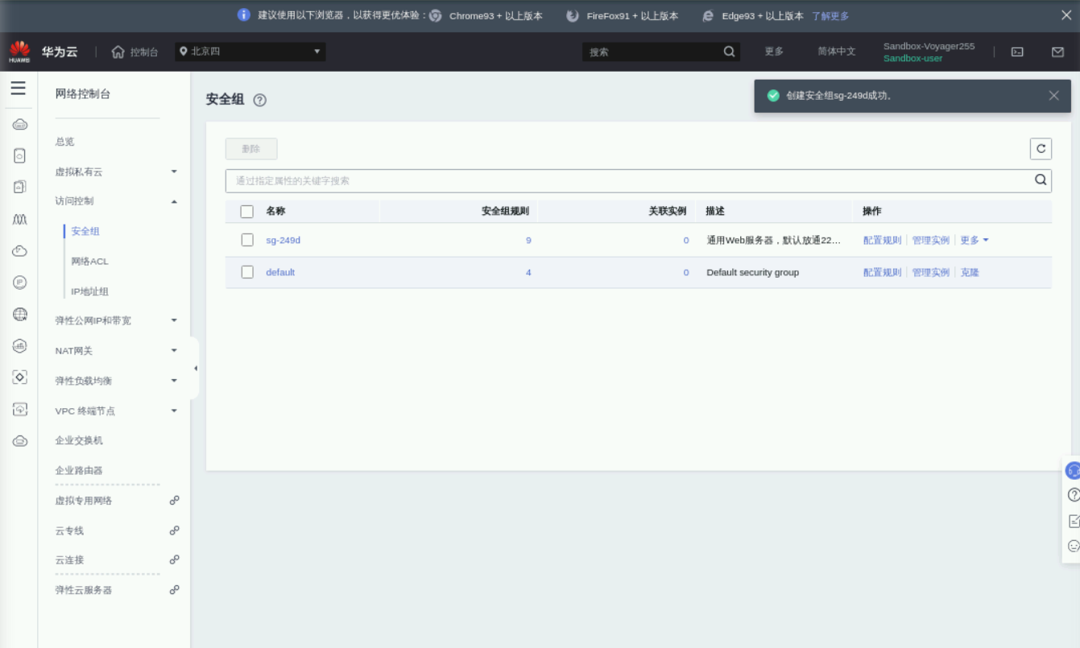Viewport: 1080px width, 648px height.
Task: Click 配置规则 for the default group
Action: pos(882,273)
